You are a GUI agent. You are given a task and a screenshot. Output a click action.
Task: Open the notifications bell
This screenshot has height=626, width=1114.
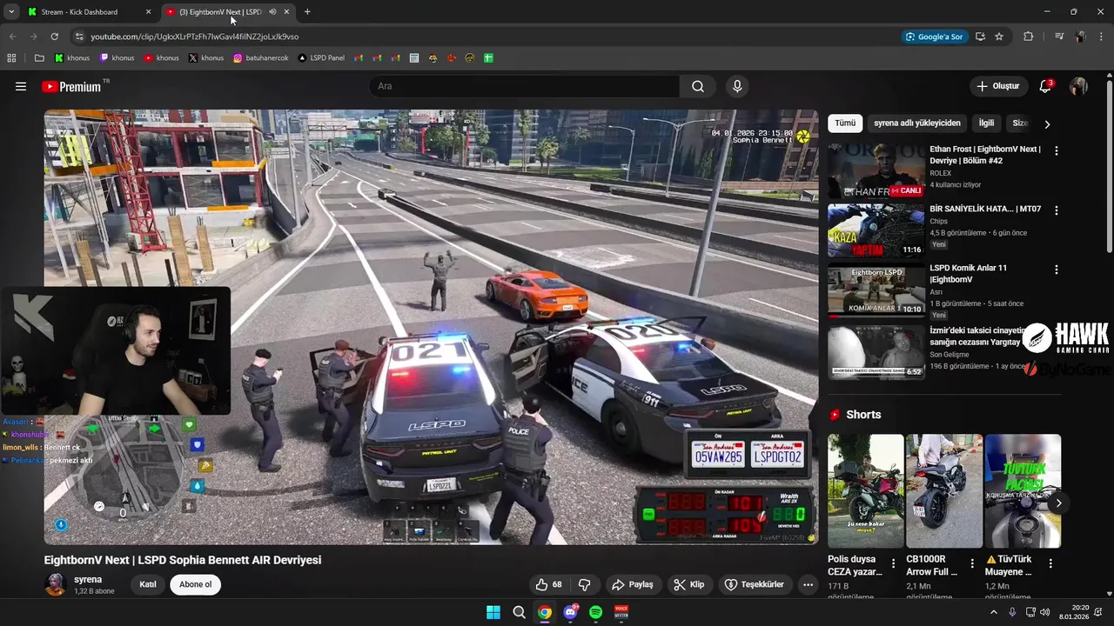pos(1045,86)
